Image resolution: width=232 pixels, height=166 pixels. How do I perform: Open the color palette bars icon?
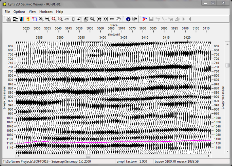point(22,19)
